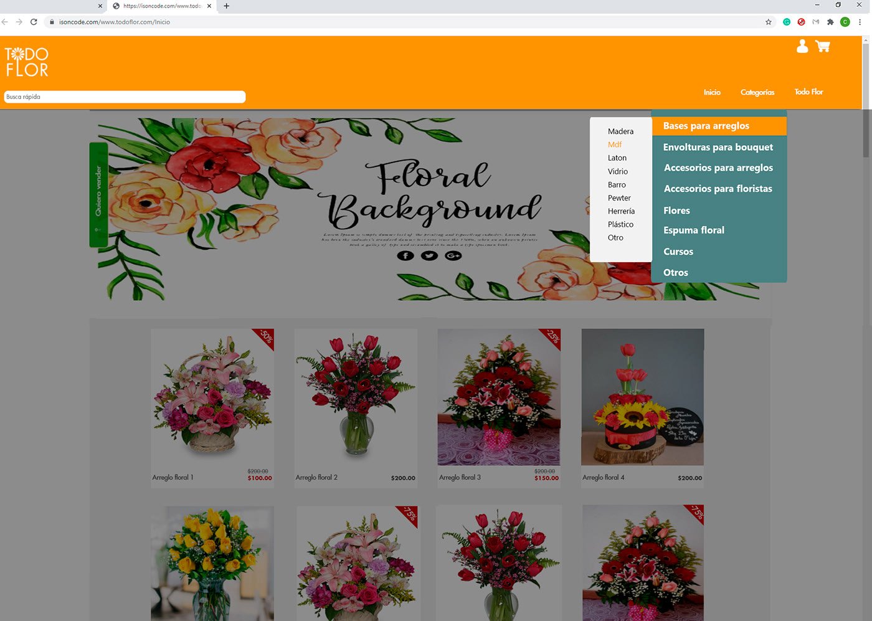Image resolution: width=872 pixels, height=621 pixels.
Task: Click the Todo Flor logo
Action: (x=27, y=62)
